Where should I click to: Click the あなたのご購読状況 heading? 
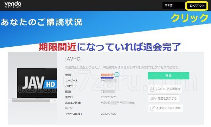41,22
